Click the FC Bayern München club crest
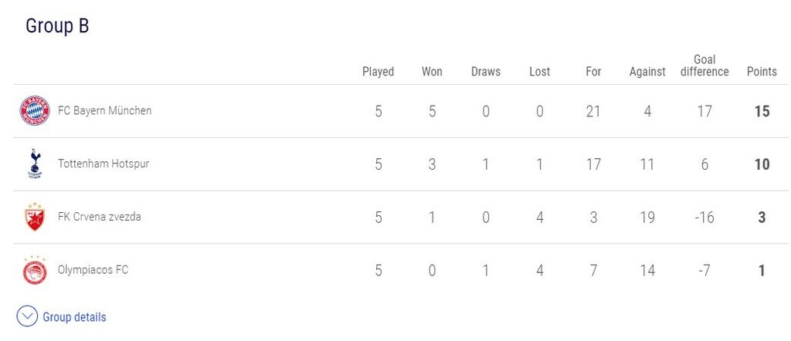Viewport: 791px width, 341px height. click(x=34, y=111)
